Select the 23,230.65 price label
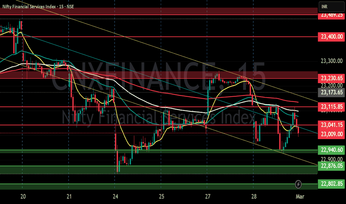The image size is (346, 204). [331, 78]
